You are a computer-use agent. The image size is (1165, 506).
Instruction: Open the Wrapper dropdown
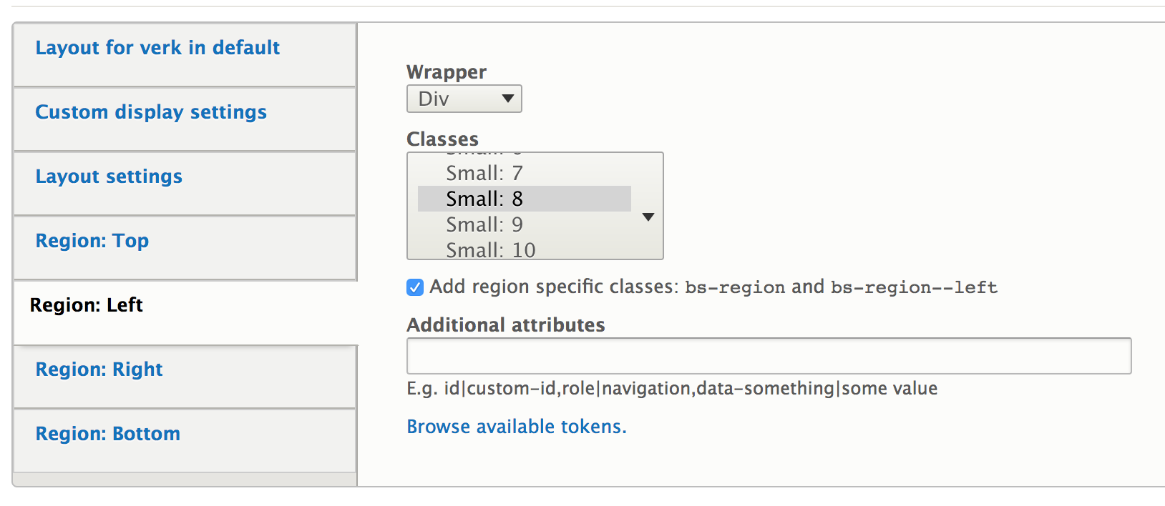[x=464, y=99]
